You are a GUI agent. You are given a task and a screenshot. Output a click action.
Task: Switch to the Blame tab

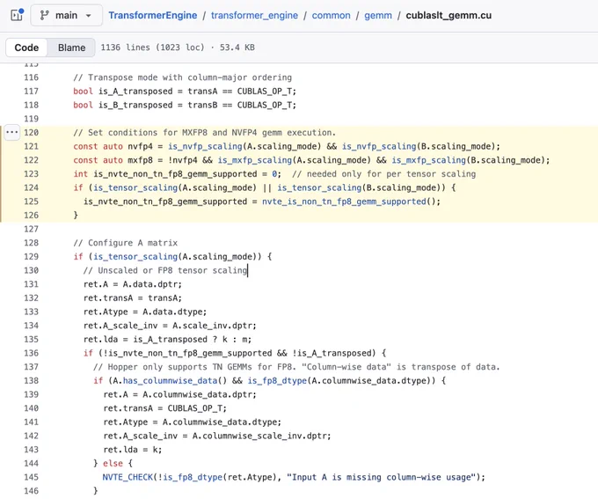click(x=71, y=48)
